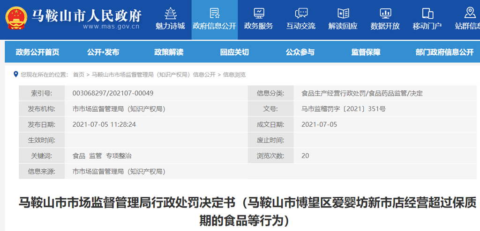Click the 魅力诗城 pagoda icon
This screenshot has width=480, height=231.
pos(170,13)
